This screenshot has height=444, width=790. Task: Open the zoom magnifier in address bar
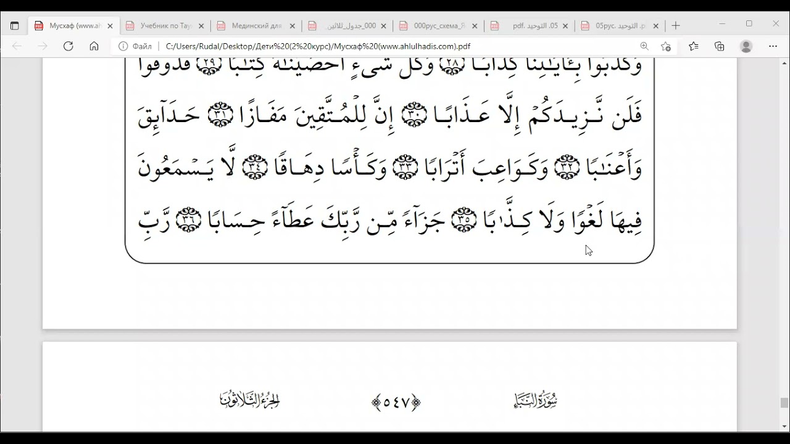[644, 46]
